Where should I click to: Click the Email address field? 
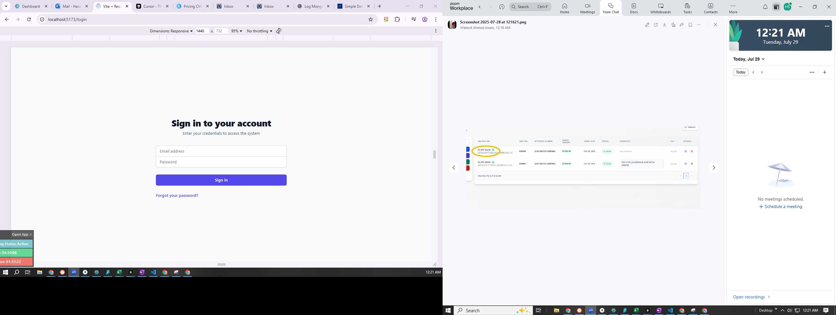221,151
